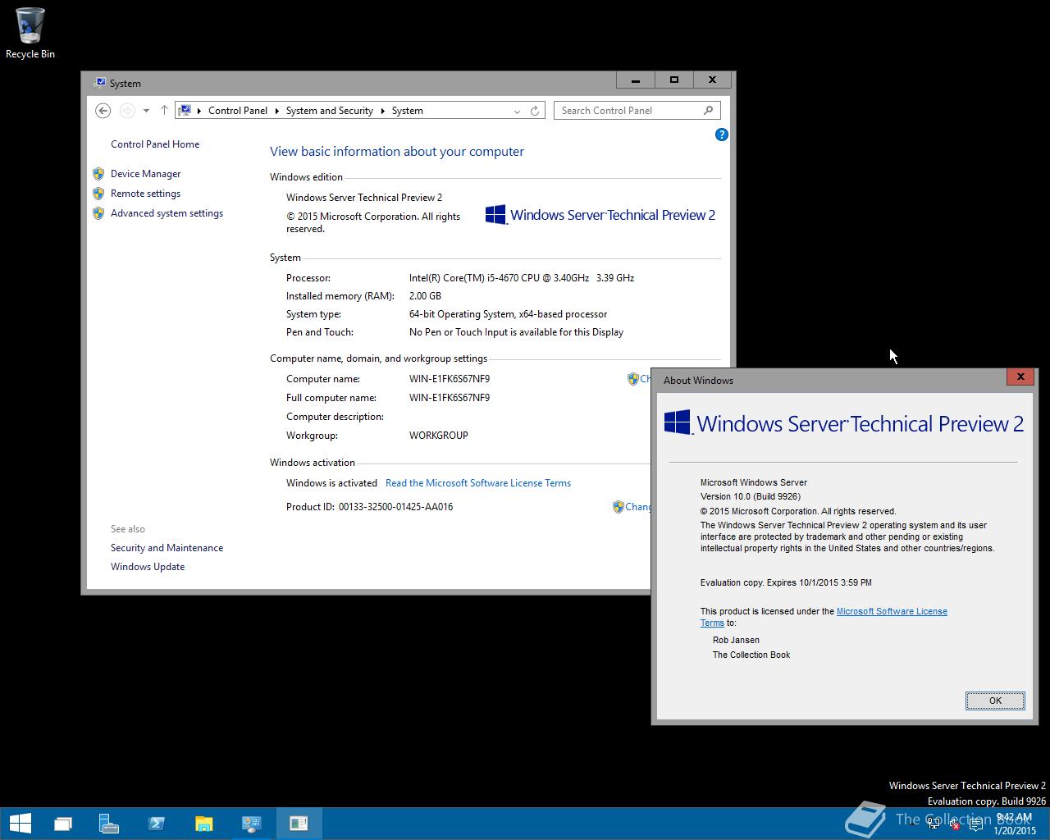Expand arrow after System and Security breadcrumb
Viewport: 1050px width, 840px height.
click(382, 111)
